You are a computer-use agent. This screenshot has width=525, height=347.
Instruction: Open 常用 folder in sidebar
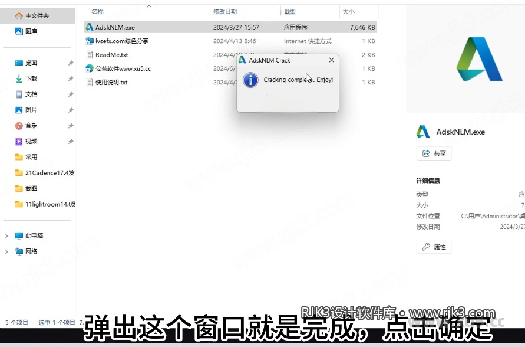point(31,157)
